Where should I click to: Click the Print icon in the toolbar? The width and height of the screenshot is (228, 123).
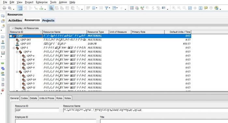point(4,8)
